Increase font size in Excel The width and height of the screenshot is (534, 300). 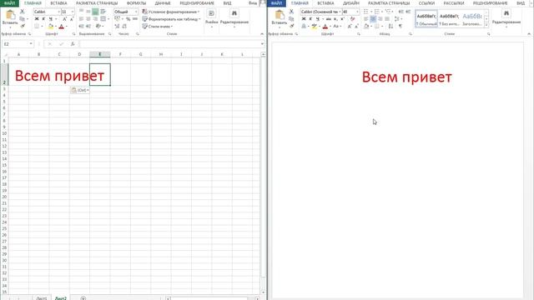(64, 18)
